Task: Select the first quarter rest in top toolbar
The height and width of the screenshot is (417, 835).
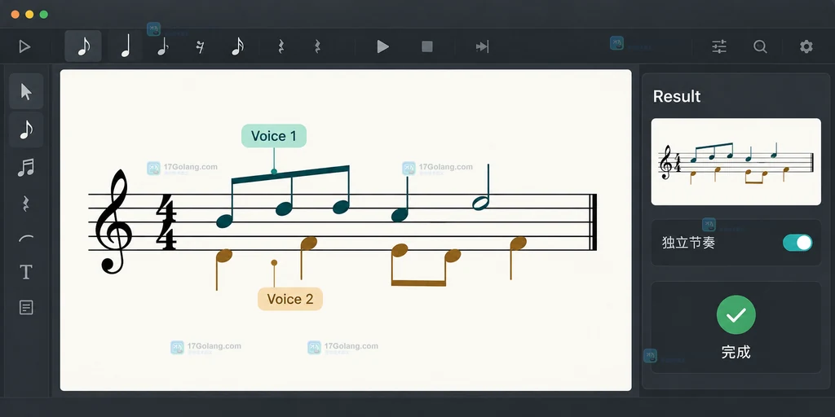Action: [x=281, y=46]
